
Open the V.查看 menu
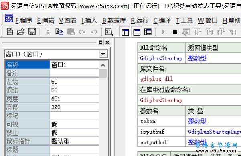point(68,20)
